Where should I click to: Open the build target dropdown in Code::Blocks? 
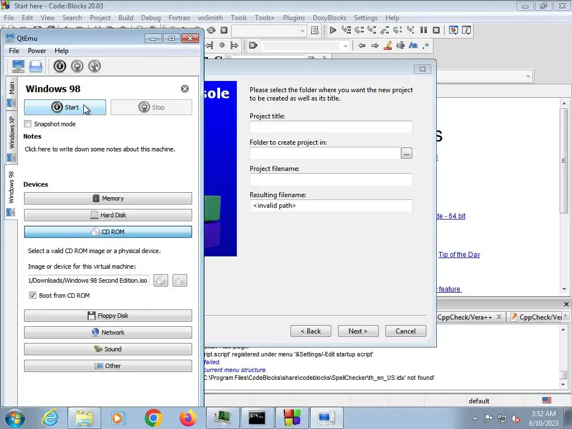[302, 31]
